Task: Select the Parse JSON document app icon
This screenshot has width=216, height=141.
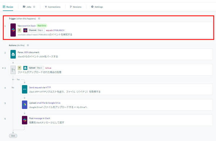Action: [x=13, y=54]
